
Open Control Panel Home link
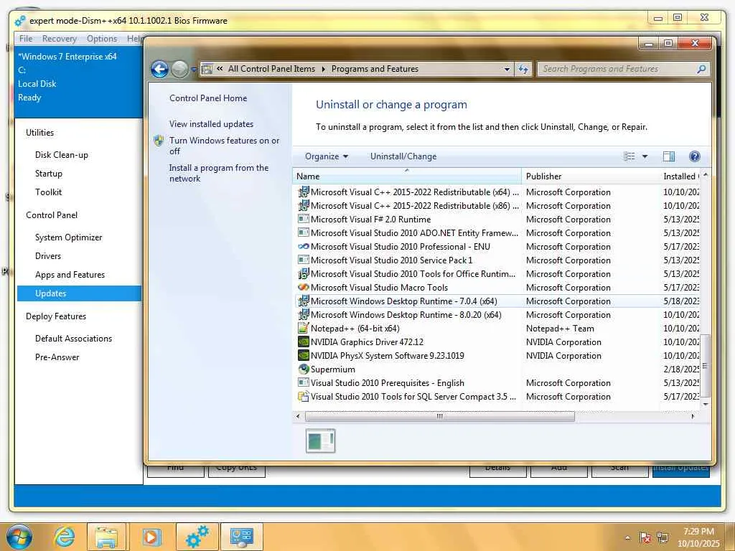pyautogui.click(x=208, y=98)
